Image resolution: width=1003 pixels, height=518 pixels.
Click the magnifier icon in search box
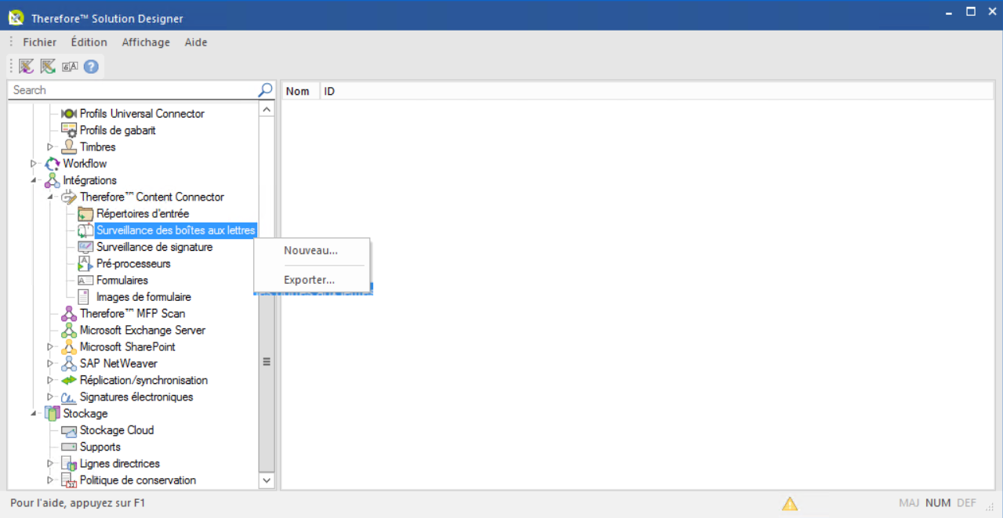265,90
